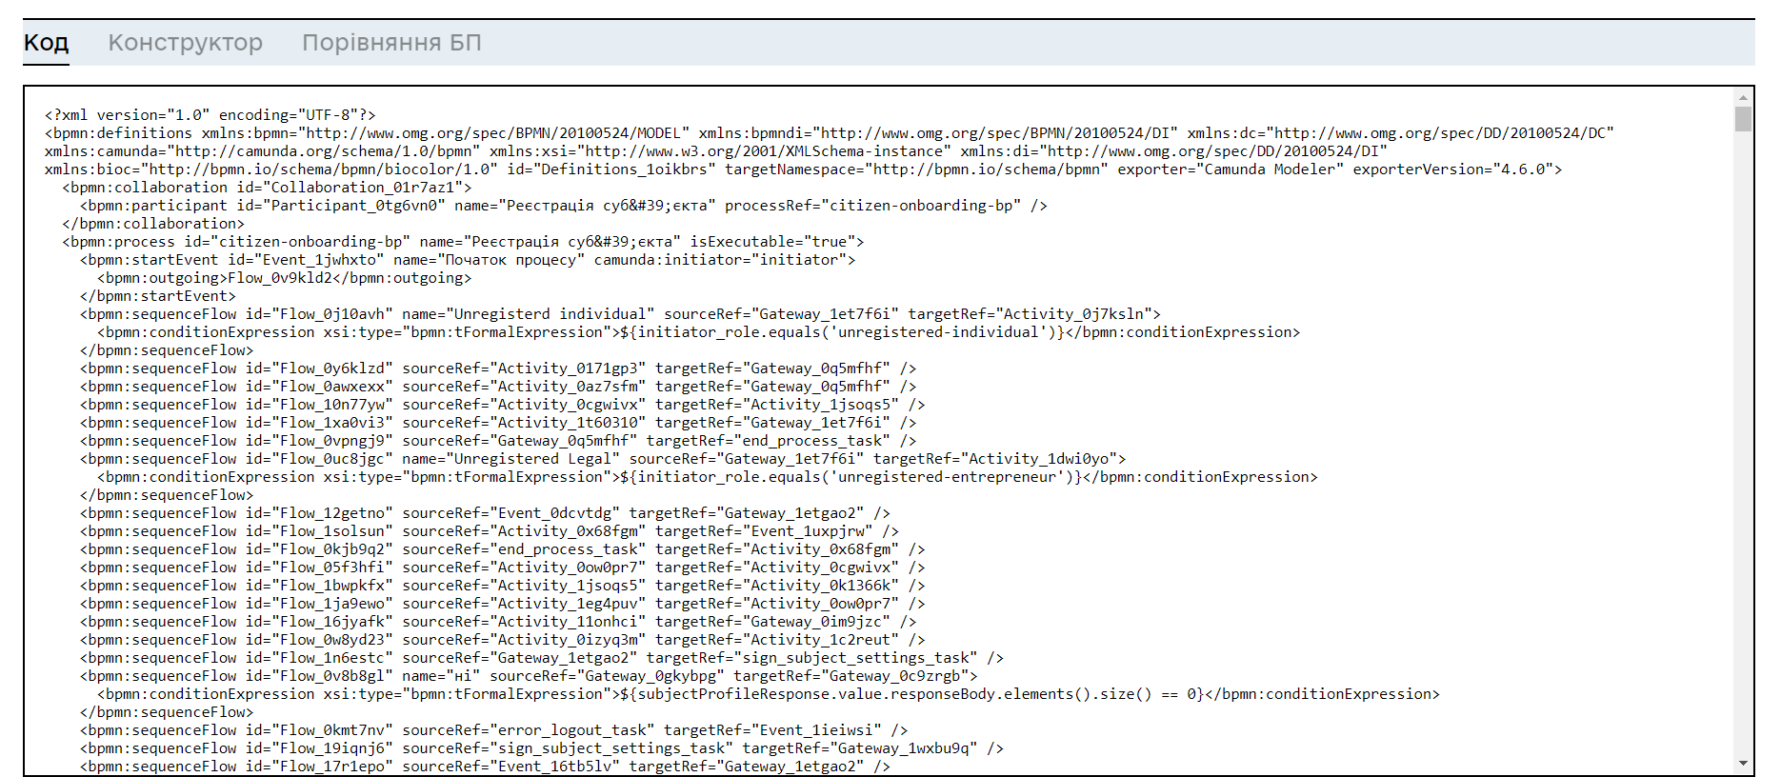1781x777 pixels.
Task: Place cursor on the XML version declaration line
Action: pos(210,115)
